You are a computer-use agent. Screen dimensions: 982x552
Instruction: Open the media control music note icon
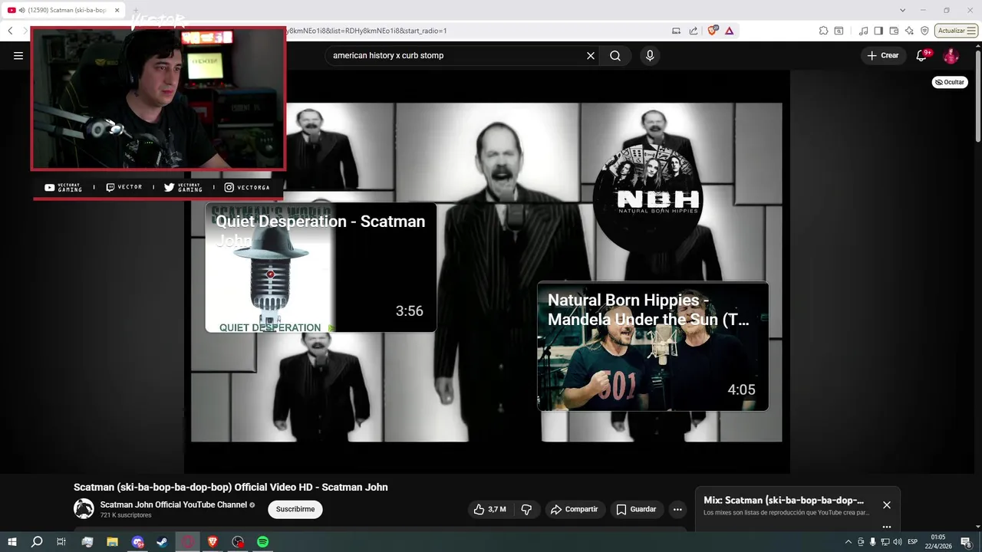pos(864,31)
